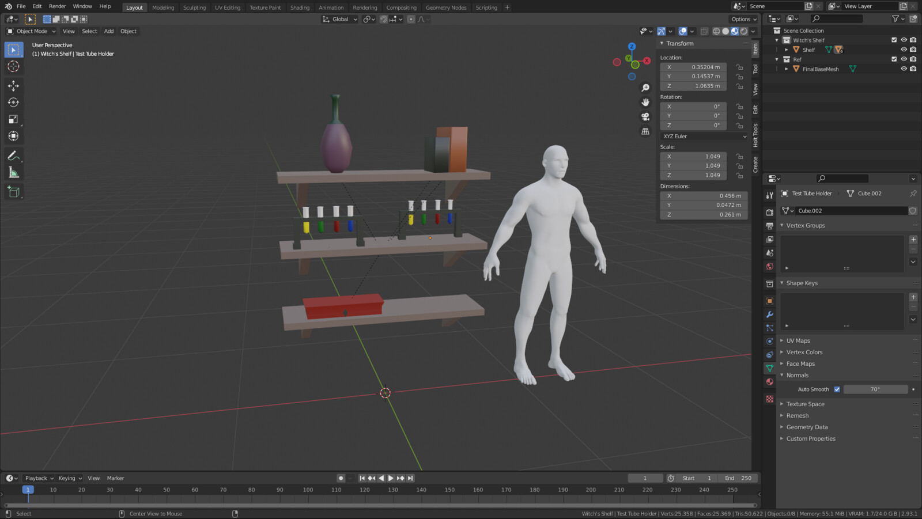Screen dimensions: 922x519
Task: Activate the Transform tool
Action: pyautogui.click(x=13, y=136)
